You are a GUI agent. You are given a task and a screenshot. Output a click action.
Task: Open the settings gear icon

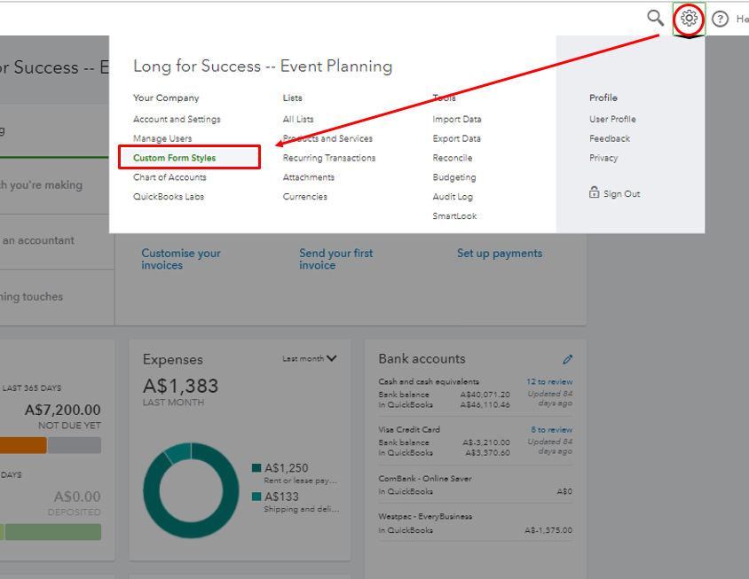pos(689,18)
